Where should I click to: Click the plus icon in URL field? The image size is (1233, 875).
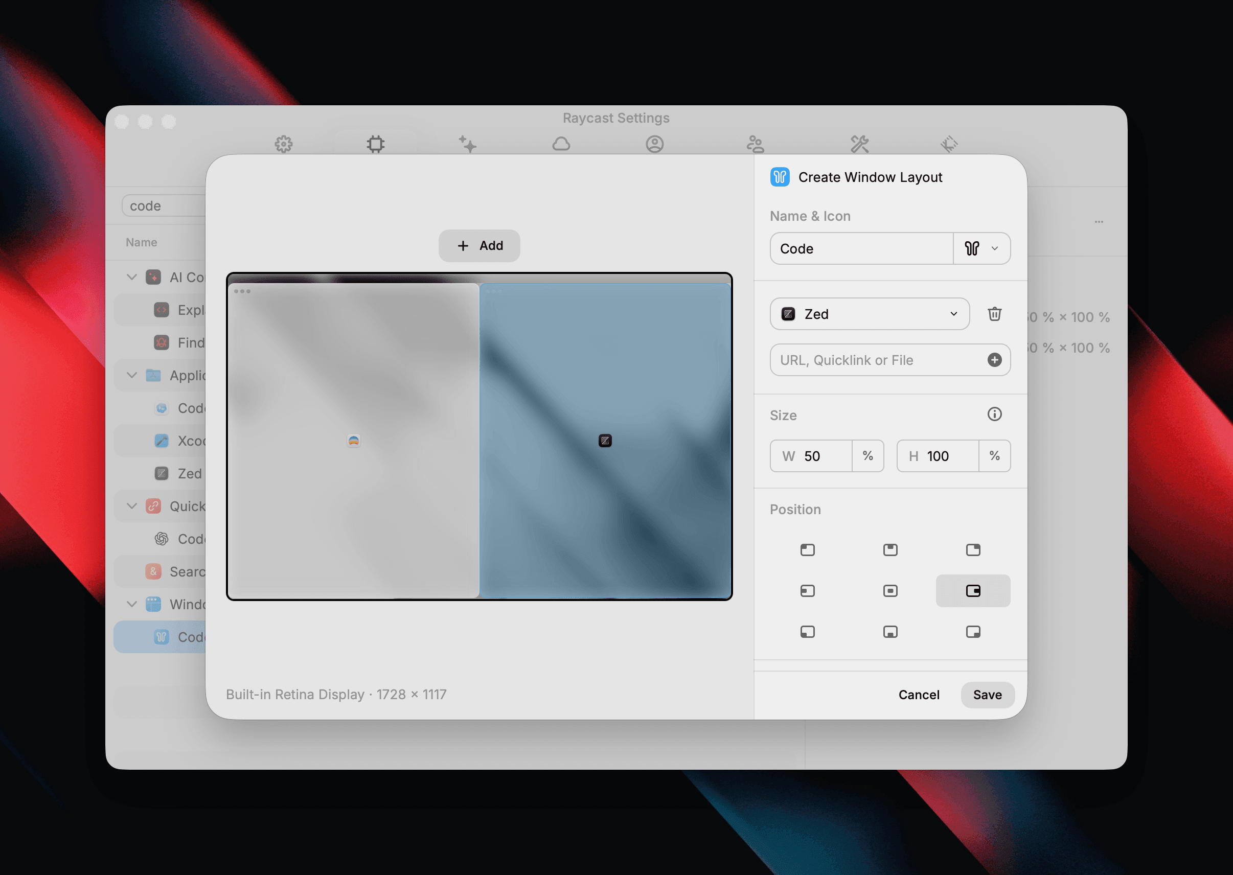point(994,360)
